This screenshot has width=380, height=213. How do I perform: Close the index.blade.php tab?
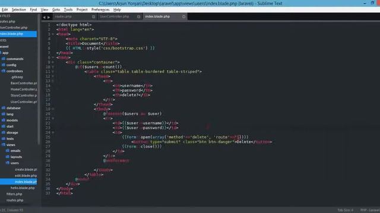point(183,17)
